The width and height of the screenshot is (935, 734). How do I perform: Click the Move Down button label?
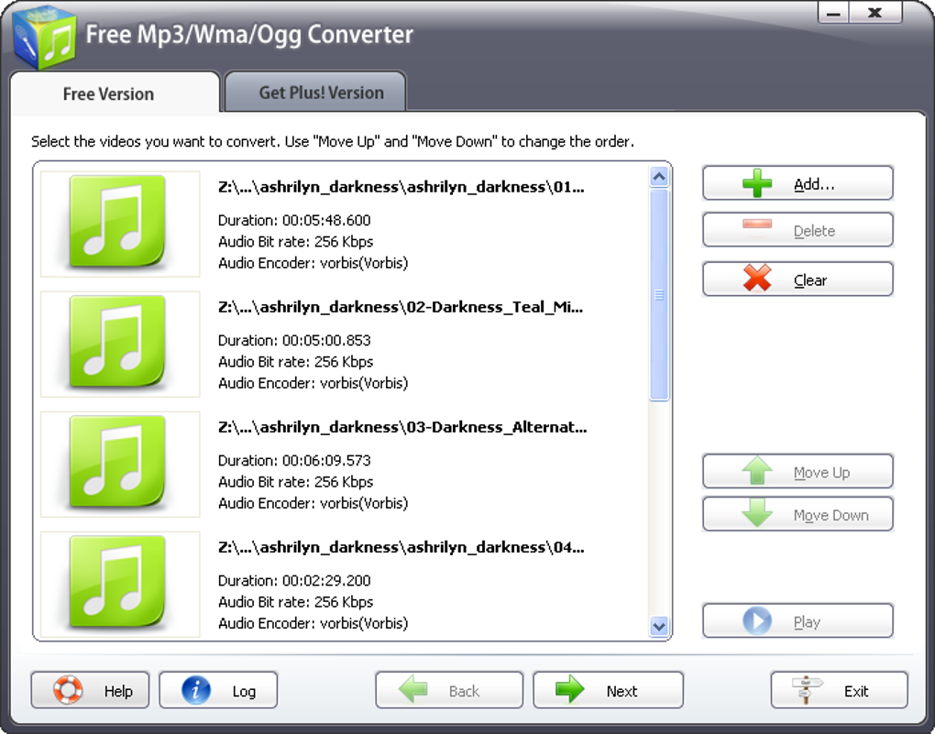(830, 515)
